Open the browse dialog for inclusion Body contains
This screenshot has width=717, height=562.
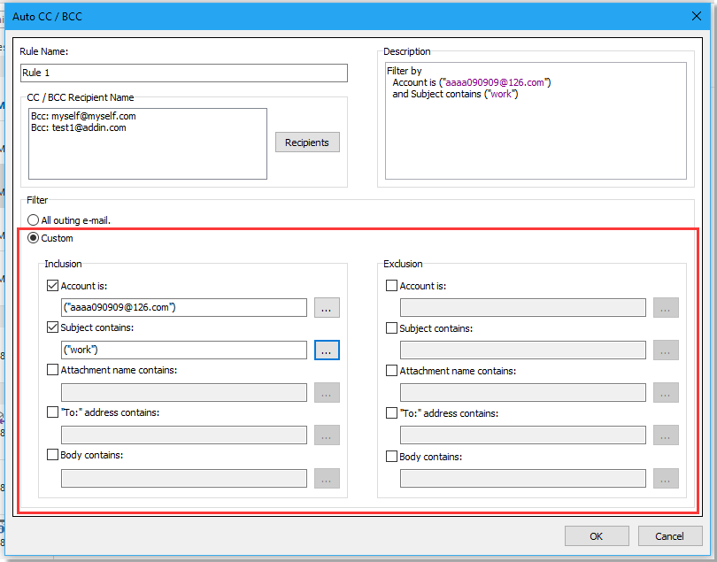[327, 478]
